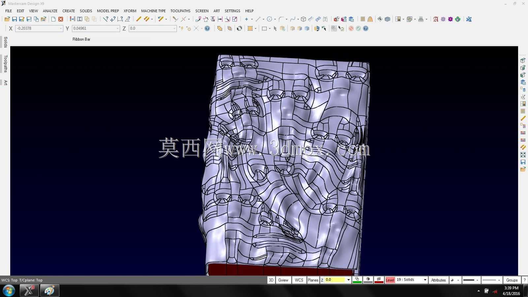Click the blue shaded cube icon
This screenshot has height=297, width=528.
(307, 28)
